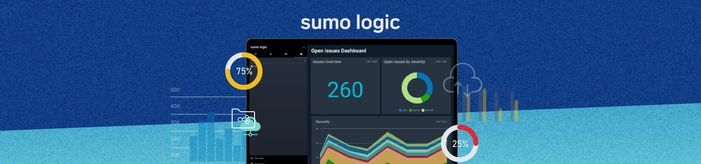Select the library folder icon in sidebar
701x164 pixels.
286,54
